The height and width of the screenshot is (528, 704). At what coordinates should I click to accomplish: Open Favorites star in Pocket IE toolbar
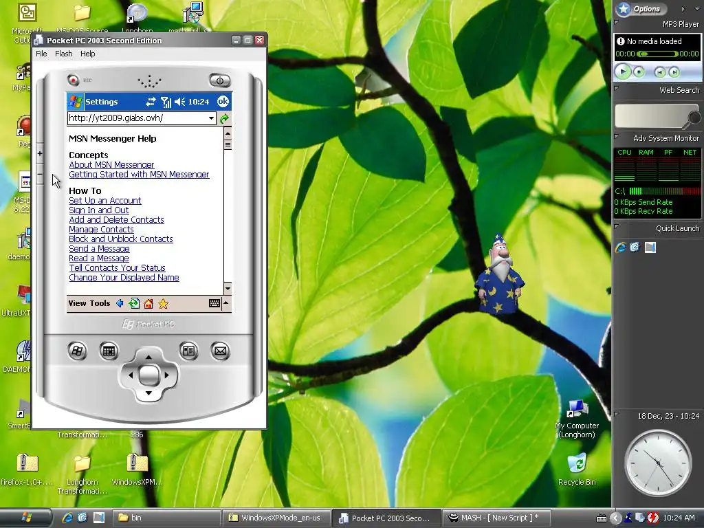click(163, 304)
